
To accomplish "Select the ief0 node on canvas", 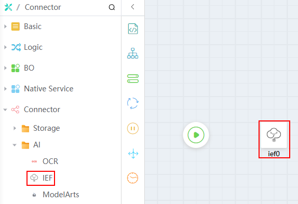I will click(274, 139).
